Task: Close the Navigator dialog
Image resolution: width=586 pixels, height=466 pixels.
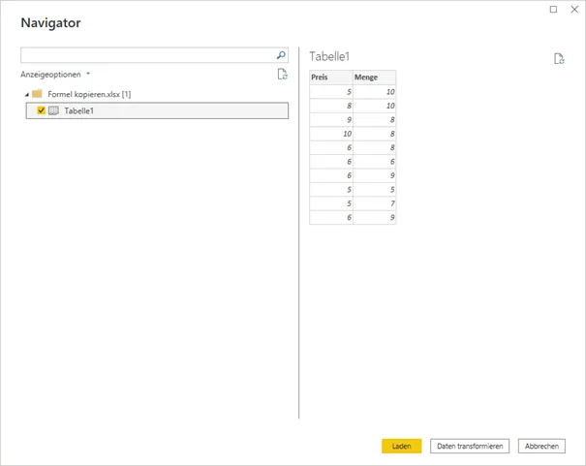Action: pos(574,10)
